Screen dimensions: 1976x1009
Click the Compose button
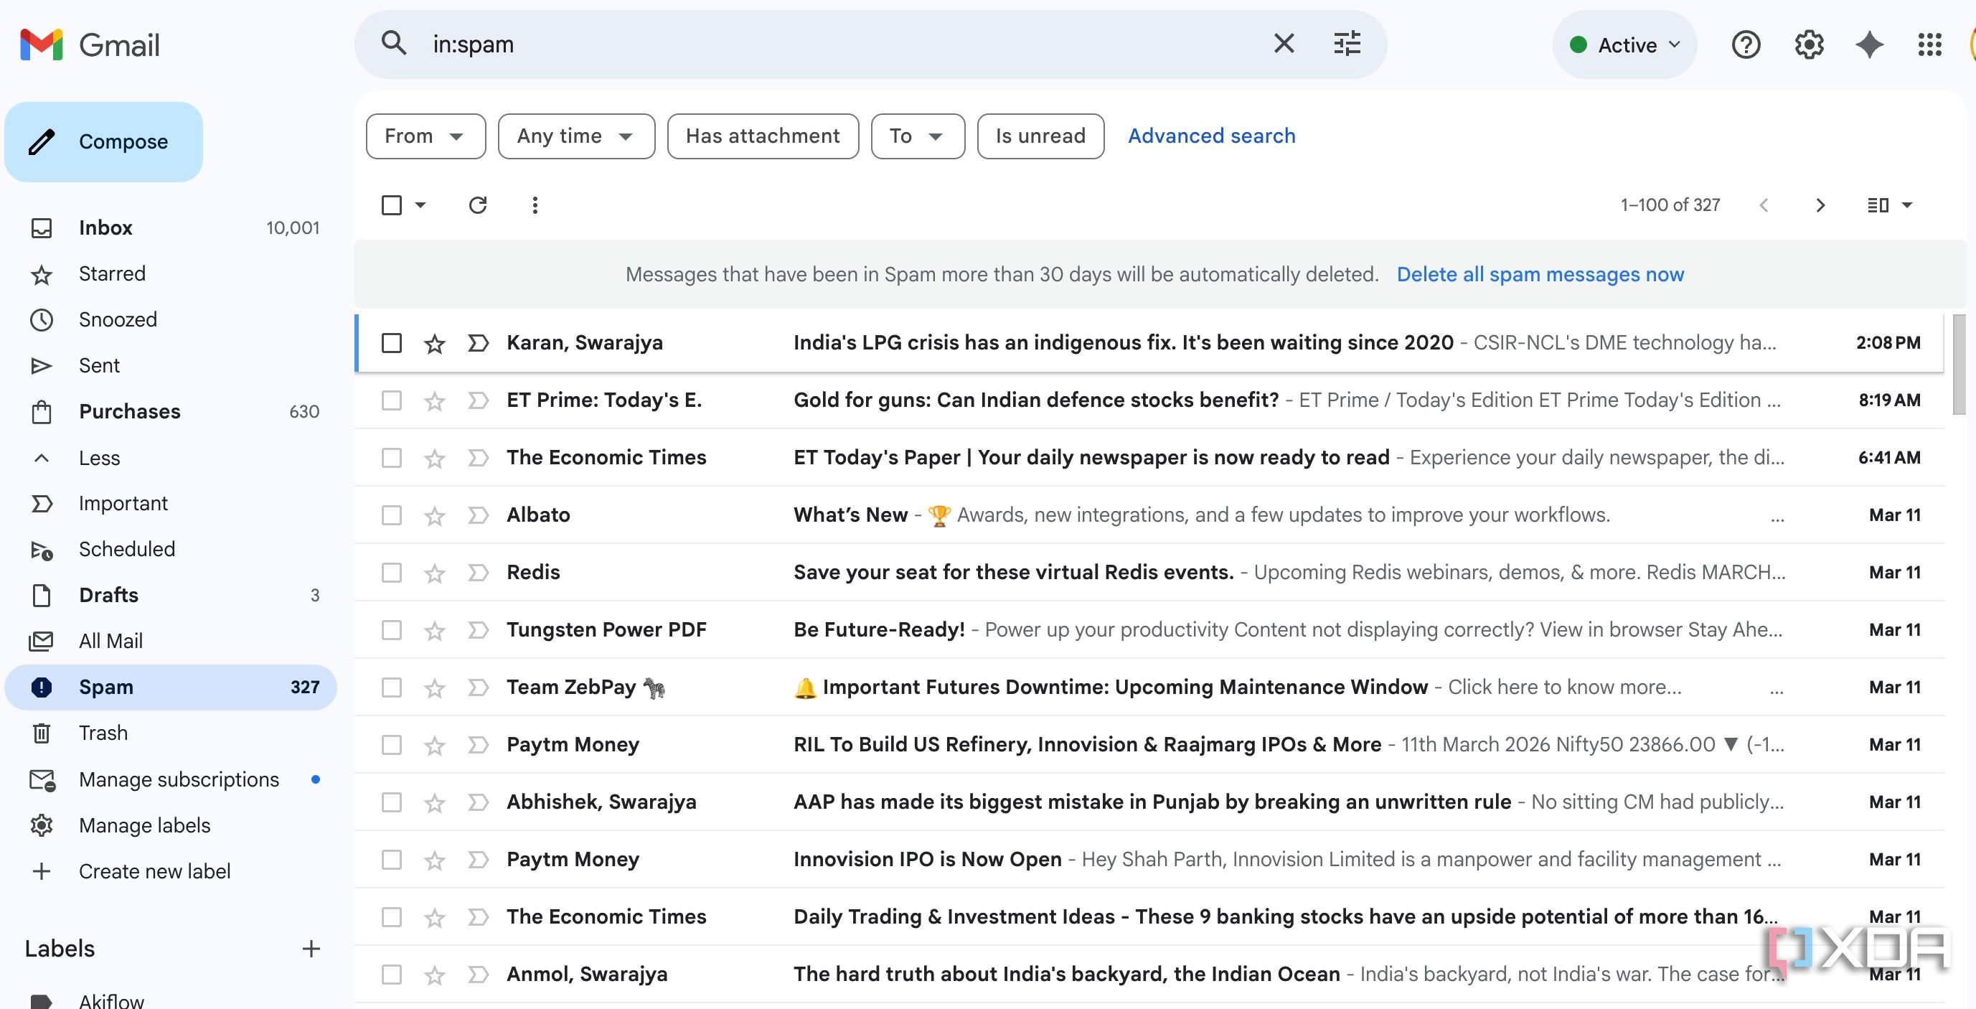[103, 142]
